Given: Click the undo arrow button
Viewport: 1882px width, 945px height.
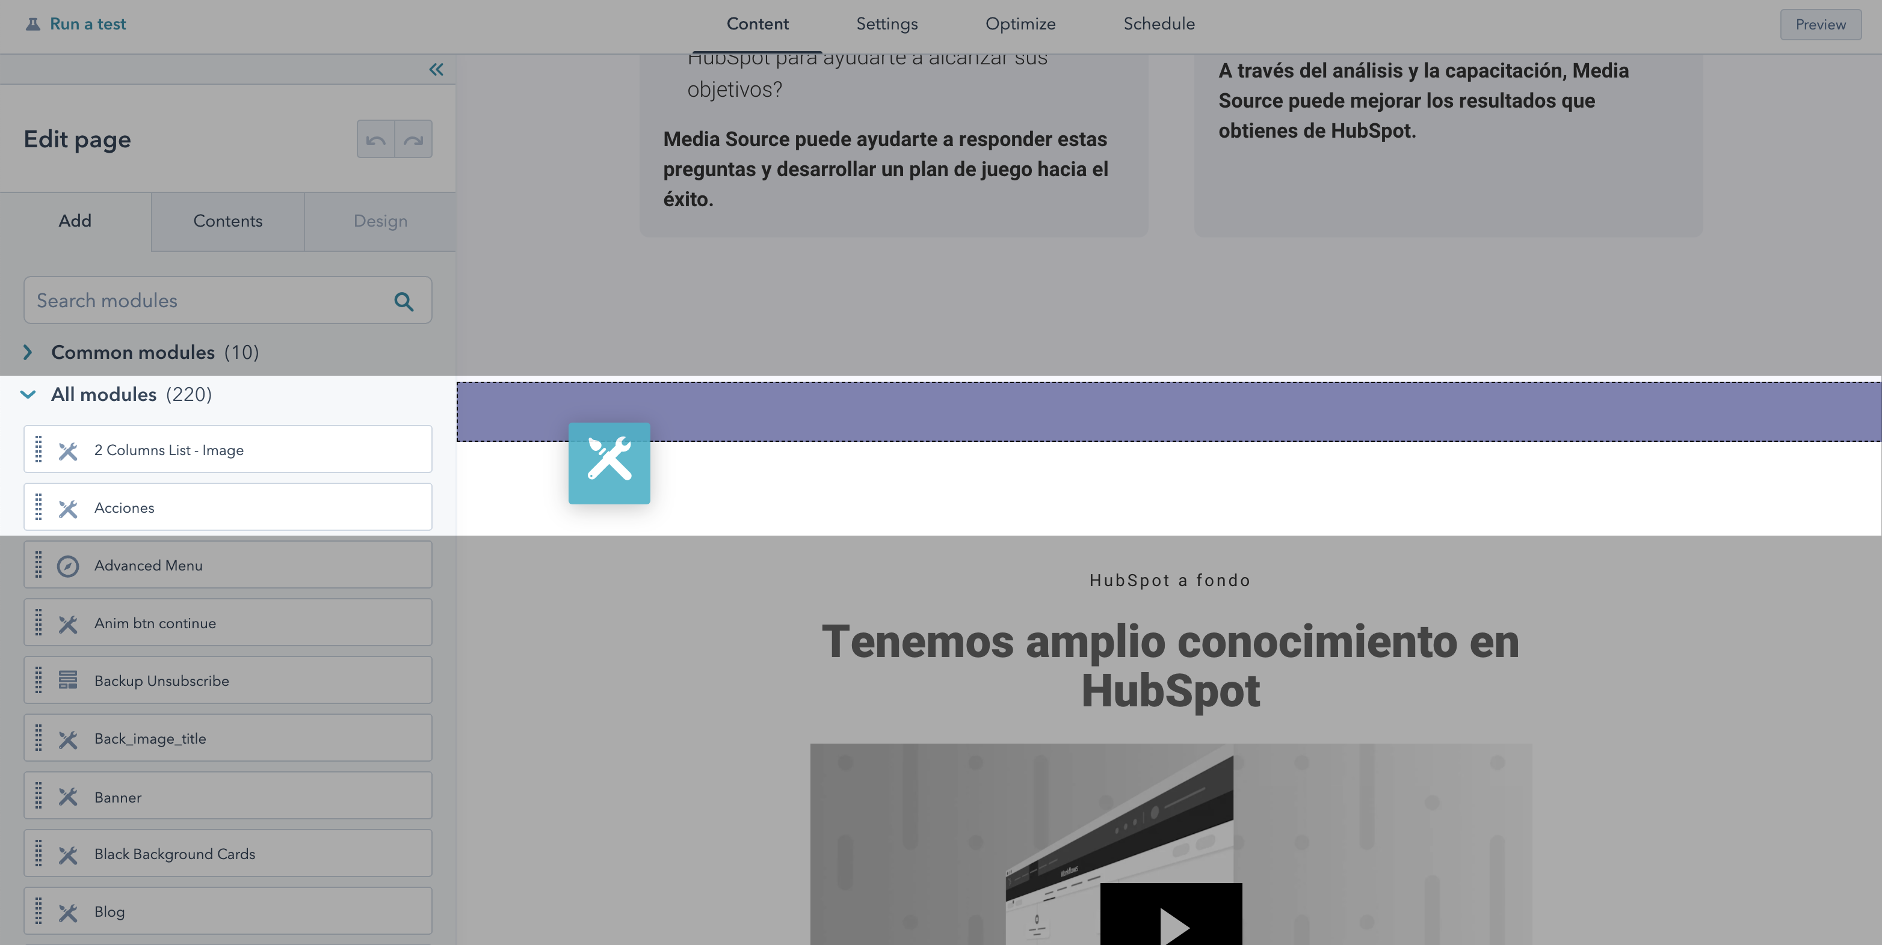Looking at the screenshot, I should point(375,139).
